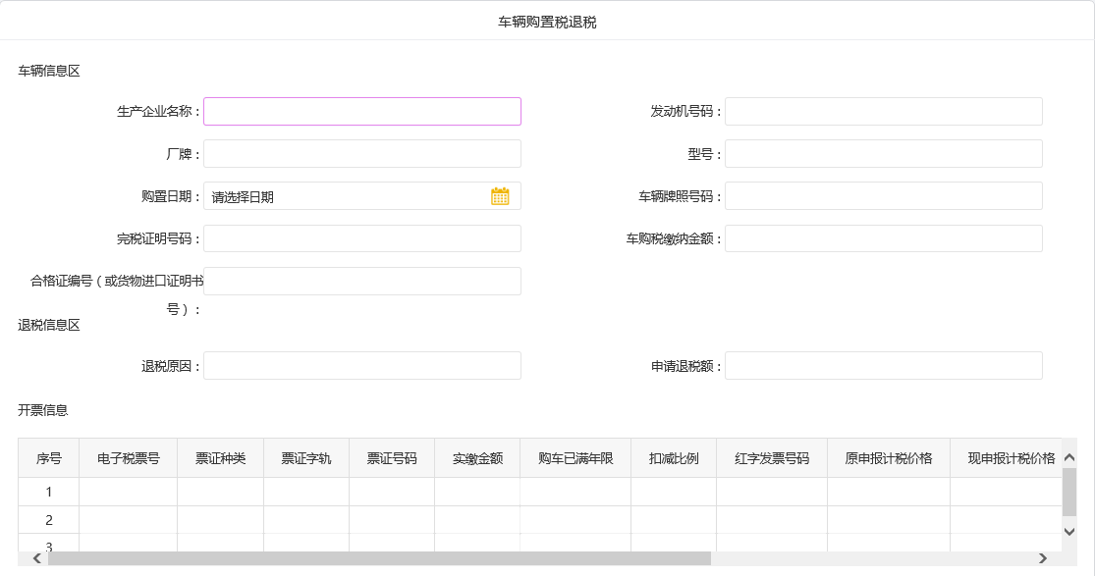Click the 车辆牌照号码 input box
1095x576 pixels.
[883, 196]
